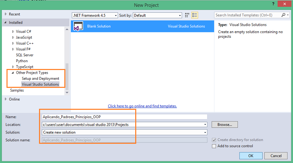Close the New Project dialog
Viewport: 293px width, 163px height.
click(x=284, y=4)
